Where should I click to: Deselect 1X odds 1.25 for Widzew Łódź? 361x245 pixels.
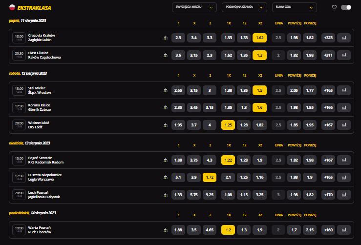[x=228, y=125]
